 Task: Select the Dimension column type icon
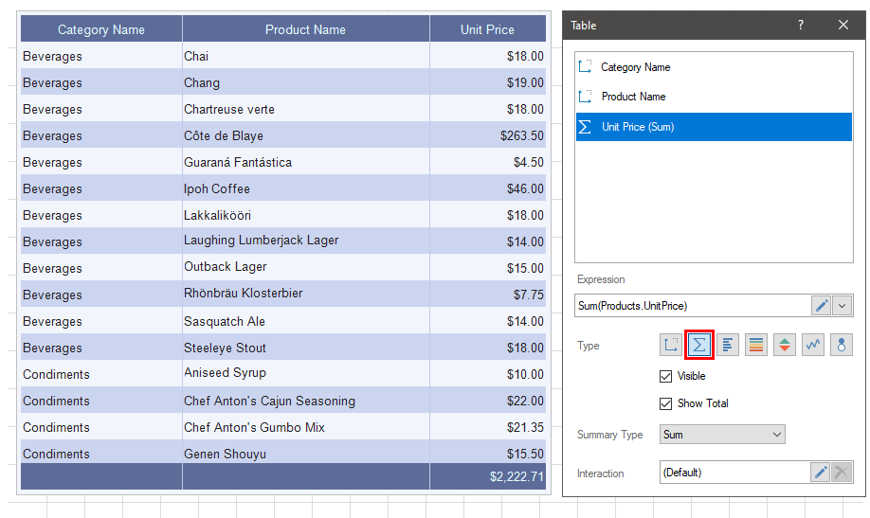click(671, 346)
